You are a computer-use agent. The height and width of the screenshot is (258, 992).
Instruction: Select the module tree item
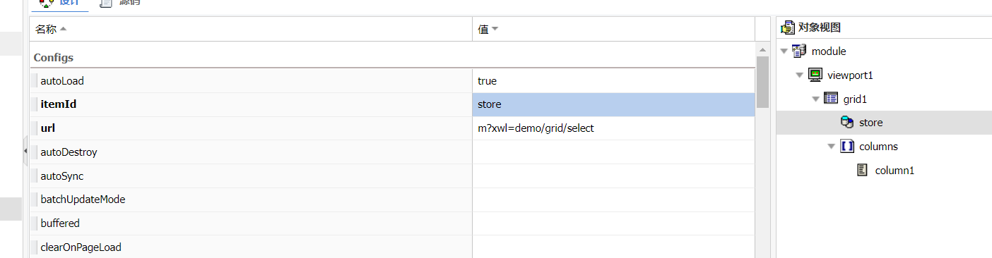pos(829,51)
